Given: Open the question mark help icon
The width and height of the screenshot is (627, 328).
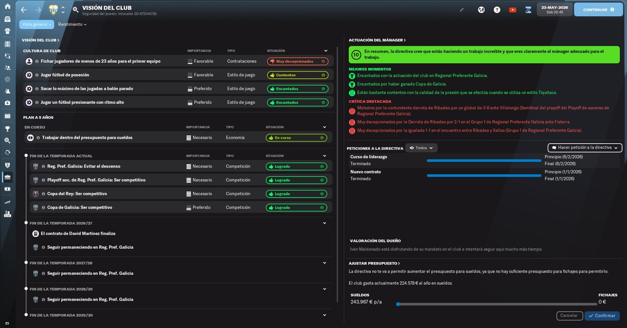Looking at the screenshot, I should (497, 10).
